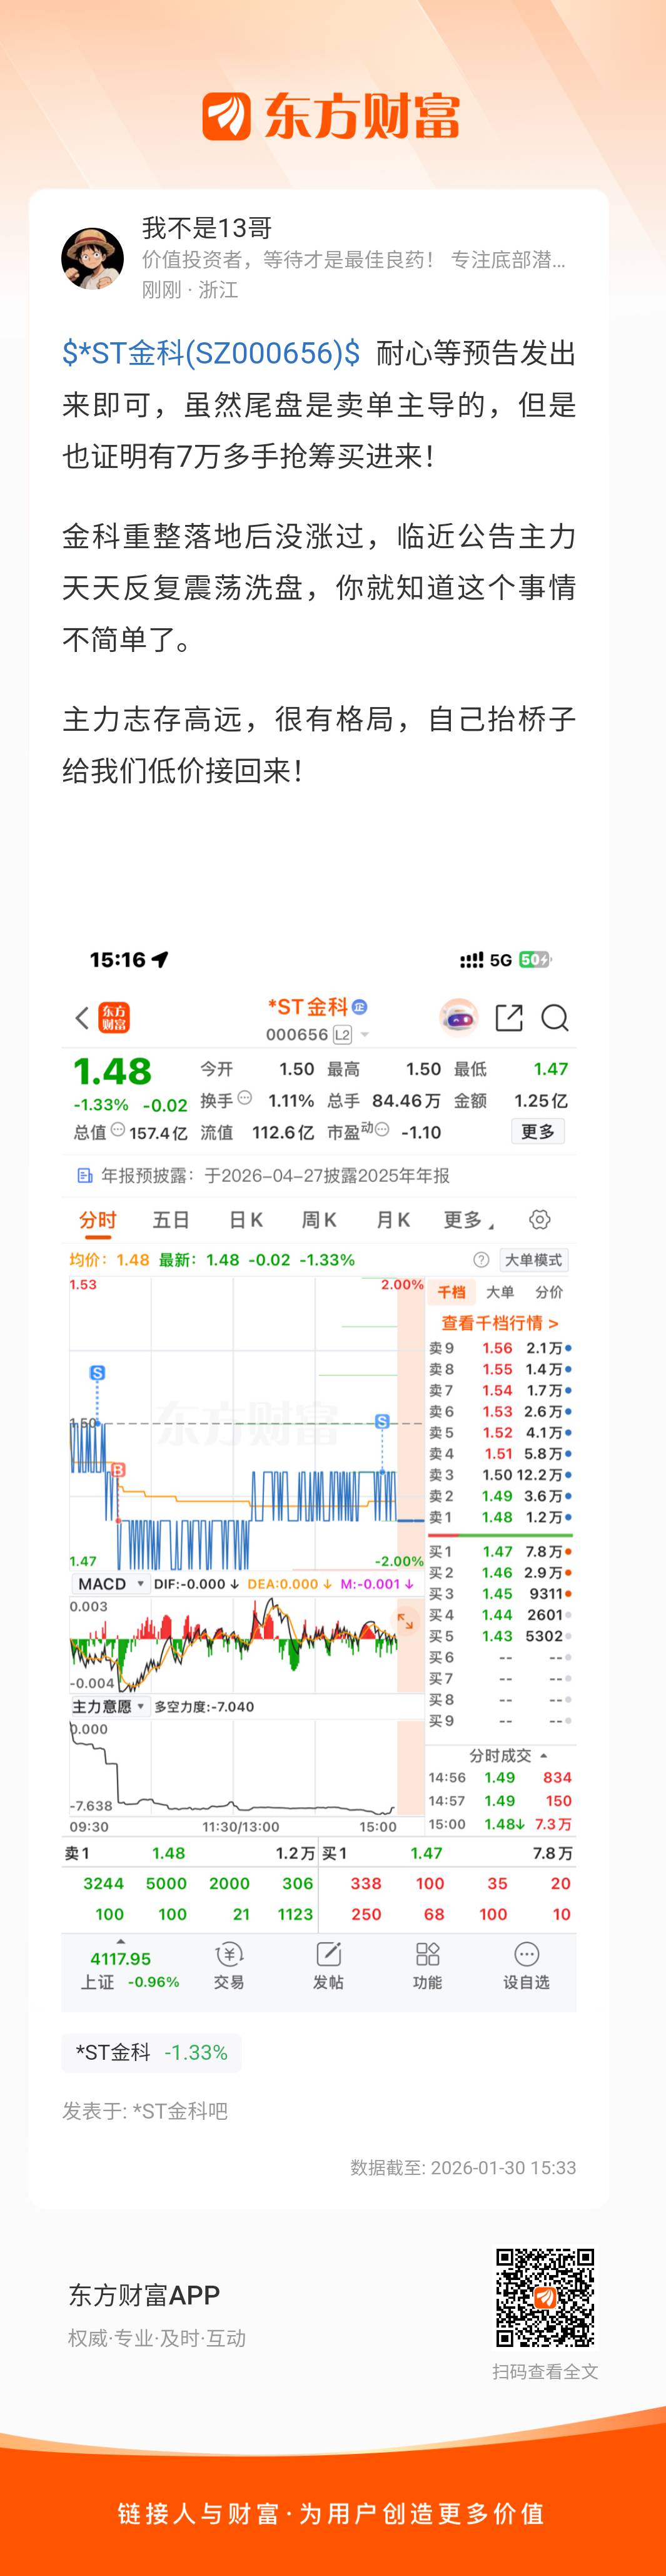
Task: Select the 千档 order book tab
Action: (x=452, y=1292)
